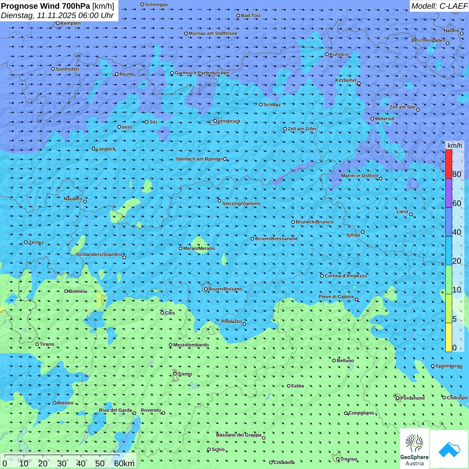
Task: Select the Belluno city label
Action: pos(345,360)
